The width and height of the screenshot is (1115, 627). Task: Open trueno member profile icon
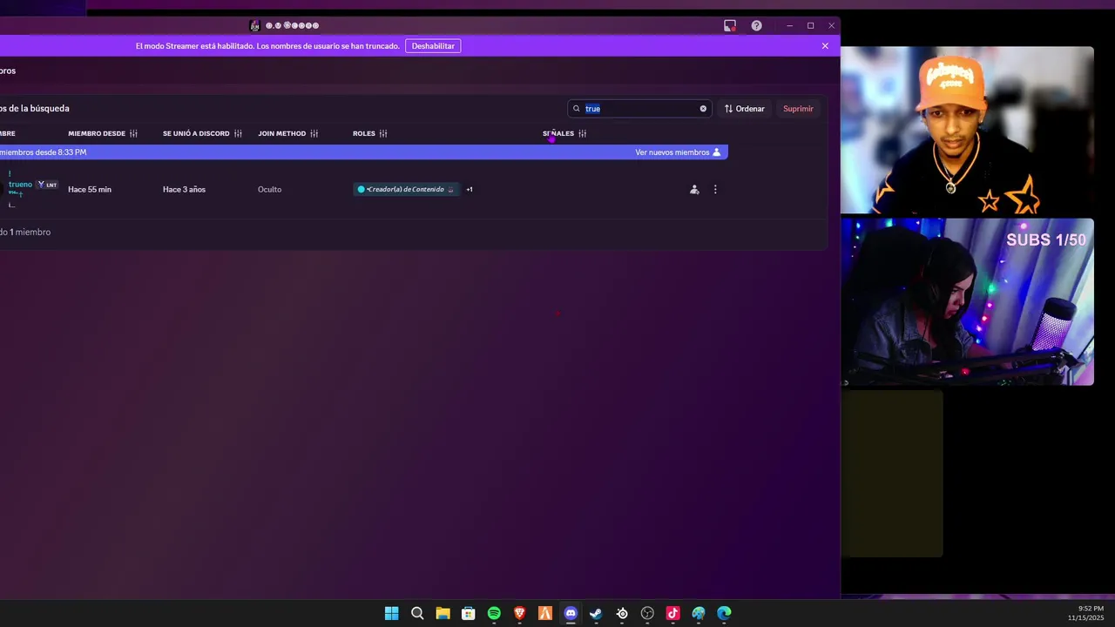[694, 189]
